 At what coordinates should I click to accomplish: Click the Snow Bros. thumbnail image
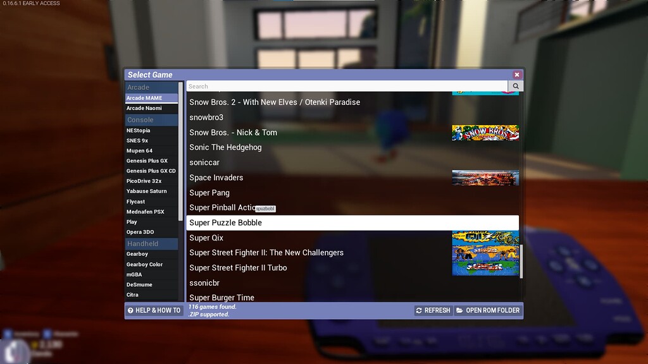(x=485, y=133)
